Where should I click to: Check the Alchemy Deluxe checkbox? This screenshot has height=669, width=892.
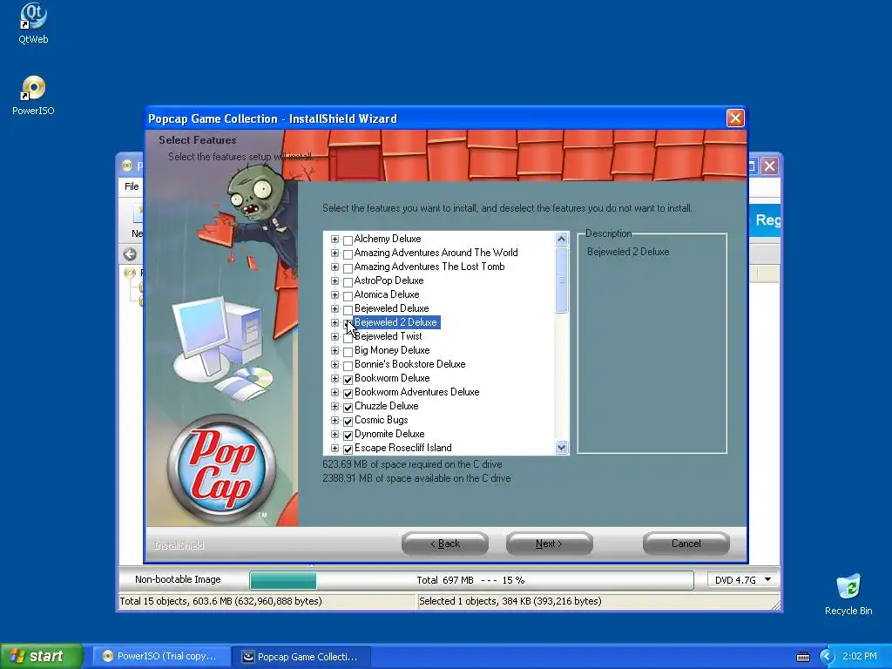(348, 240)
